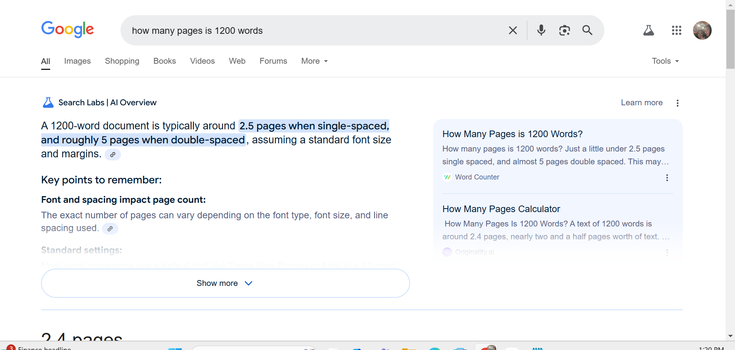Start a voice search with the microphone icon
This screenshot has height=350, width=735.
point(541,30)
